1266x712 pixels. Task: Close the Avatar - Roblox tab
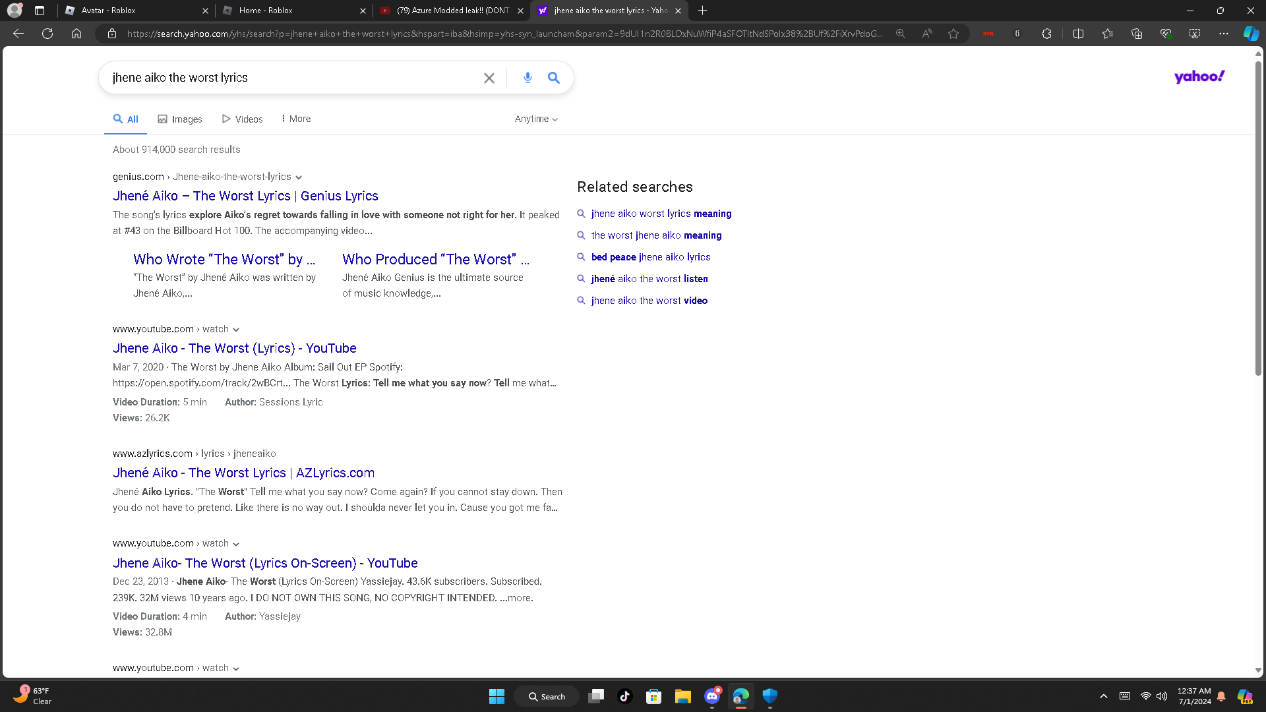205,11
